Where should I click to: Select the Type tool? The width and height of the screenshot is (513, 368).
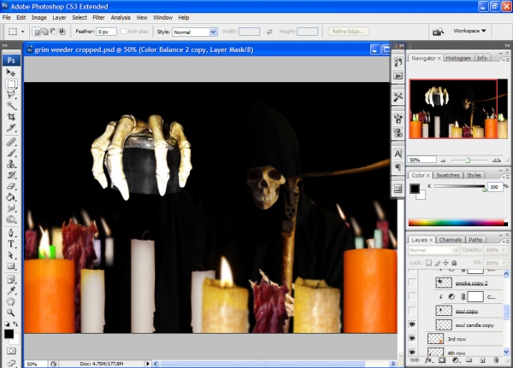[11, 244]
